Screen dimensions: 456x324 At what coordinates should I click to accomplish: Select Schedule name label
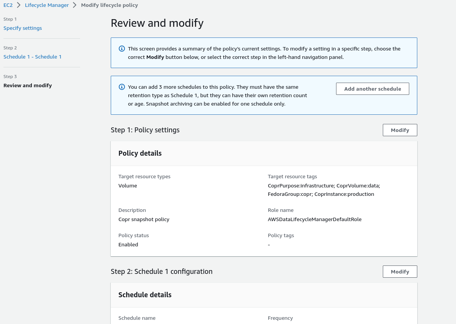click(137, 318)
